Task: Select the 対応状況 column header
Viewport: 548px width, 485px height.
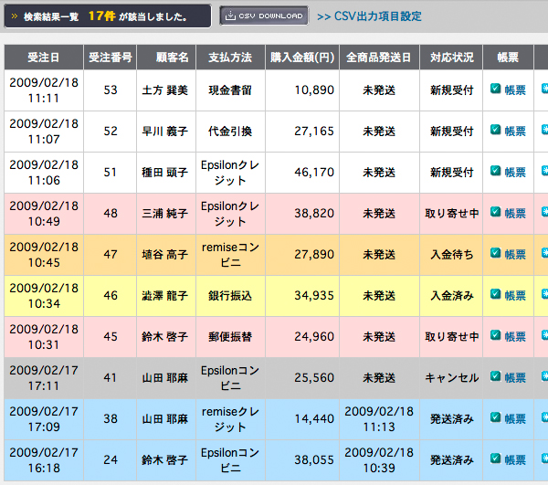Action: pyautogui.click(x=452, y=57)
